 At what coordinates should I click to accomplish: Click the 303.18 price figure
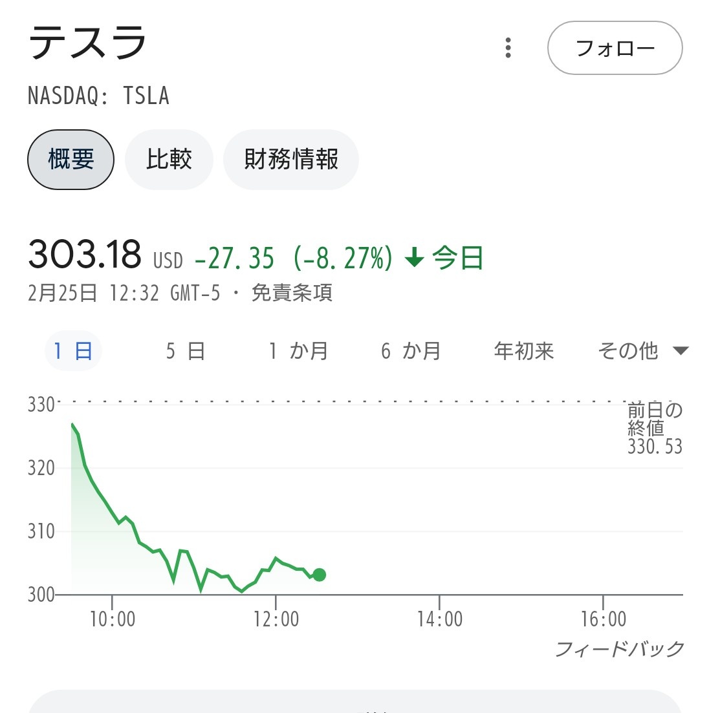[85, 254]
